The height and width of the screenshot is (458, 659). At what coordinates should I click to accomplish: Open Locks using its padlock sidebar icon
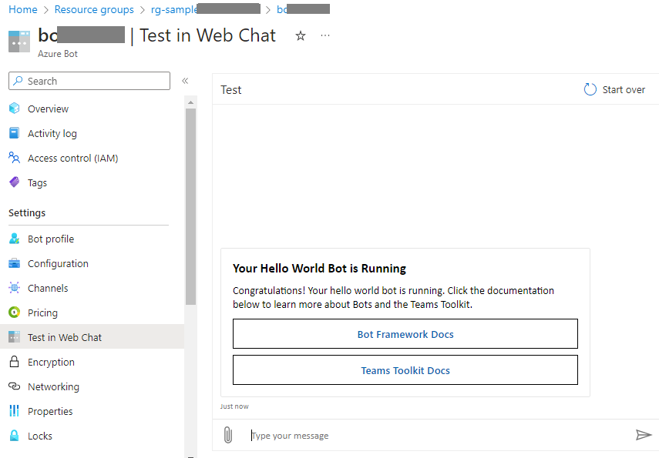tap(14, 436)
